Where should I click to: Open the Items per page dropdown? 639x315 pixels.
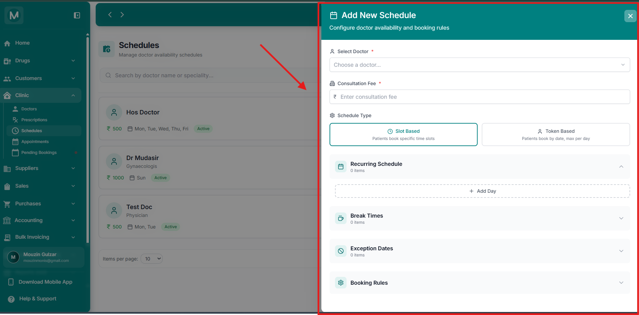point(152,259)
